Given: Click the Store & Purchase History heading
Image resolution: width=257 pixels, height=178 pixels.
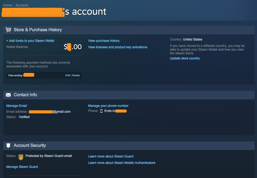Looking at the screenshot, I should click(x=38, y=30).
